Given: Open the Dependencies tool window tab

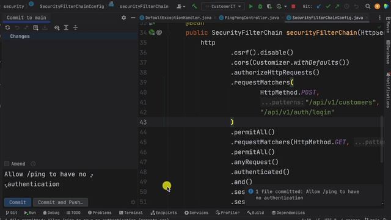Looking at the screenshot, I should 288,213.
